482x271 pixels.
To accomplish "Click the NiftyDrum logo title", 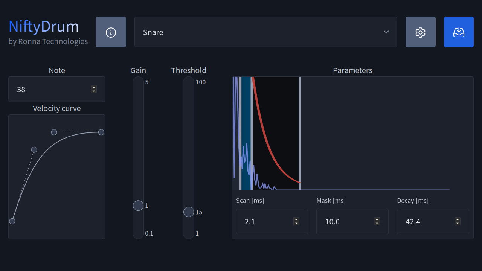I will (44, 26).
